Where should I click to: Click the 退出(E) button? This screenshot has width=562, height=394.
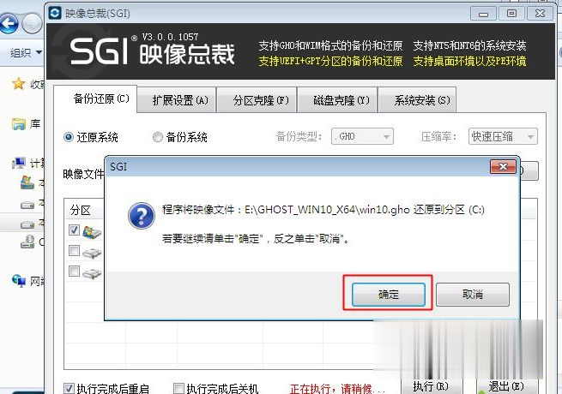pos(506,386)
